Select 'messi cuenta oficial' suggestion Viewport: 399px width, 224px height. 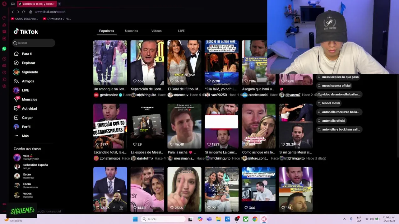[334, 86]
